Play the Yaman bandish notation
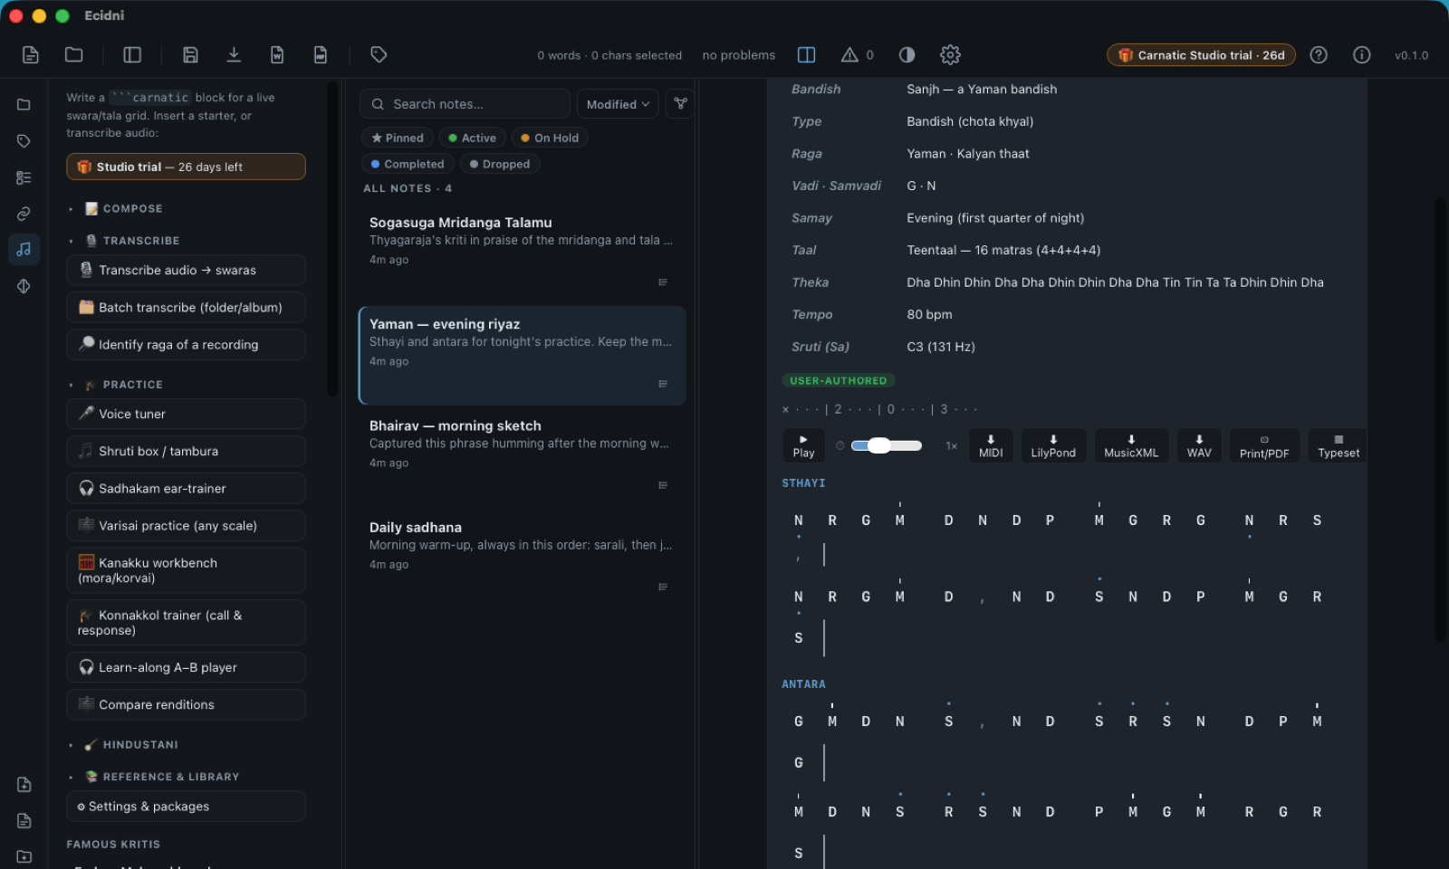Screen dimensions: 1449x869 coord(803,445)
